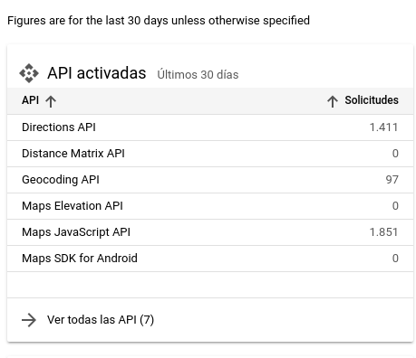Click the Últimos 30 días label
Image resolution: width=416 pixels, height=358 pixels.
pyautogui.click(x=198, y=75)
